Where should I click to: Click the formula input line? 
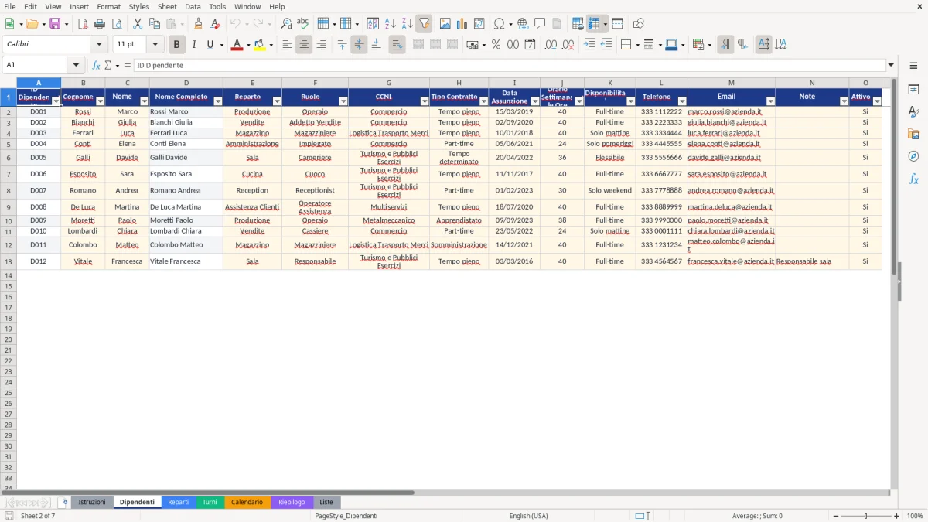[x=509, y=65]
